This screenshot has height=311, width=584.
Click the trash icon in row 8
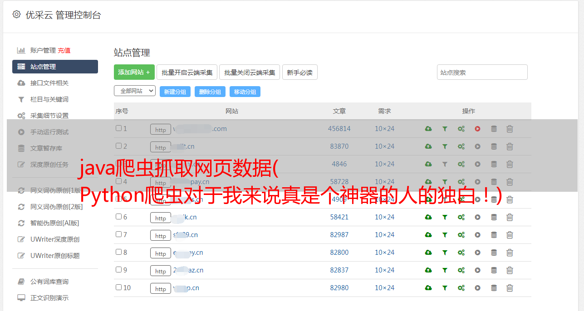510,253
